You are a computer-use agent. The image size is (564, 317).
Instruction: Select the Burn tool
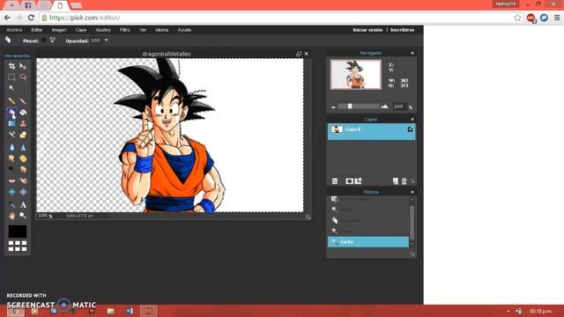point(23,169)
